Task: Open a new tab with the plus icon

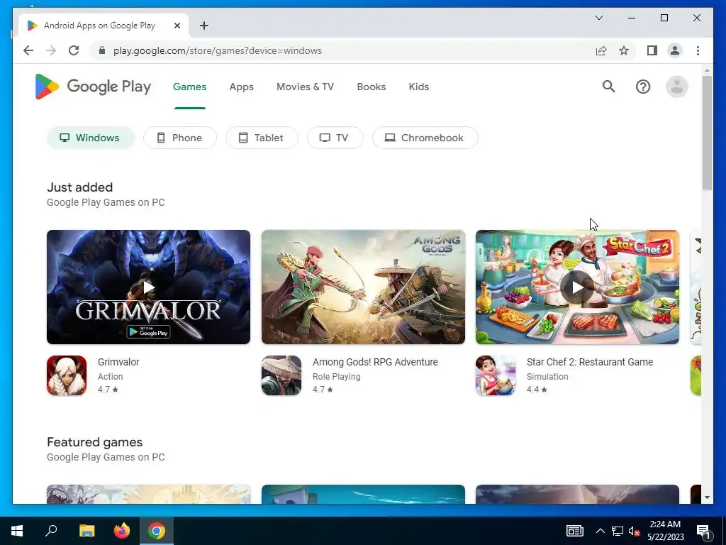Action: coord(203,26)
